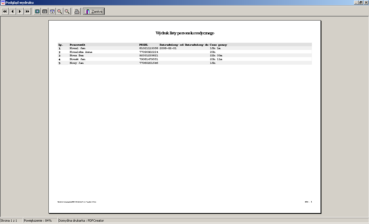Click the 'Pracownik' column header

(x=77, y=45)
